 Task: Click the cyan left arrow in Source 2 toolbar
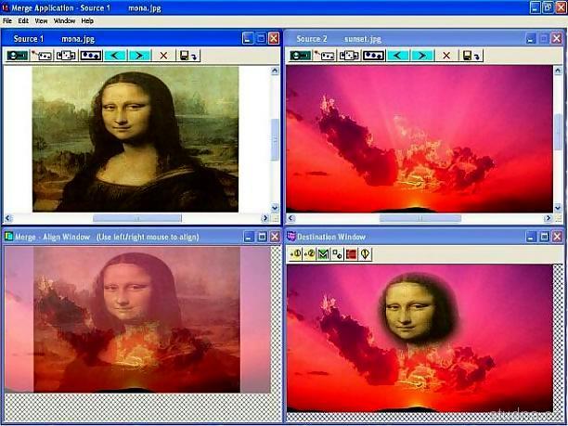tap(398, 56)
